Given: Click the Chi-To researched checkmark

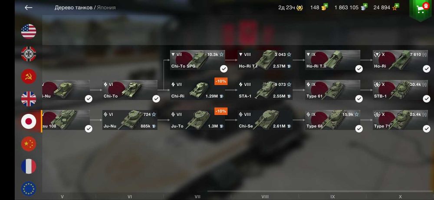Looking at the screenshot, I should 156,99.
